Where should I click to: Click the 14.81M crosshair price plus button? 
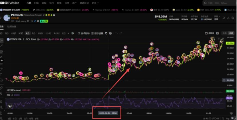[224, 80]
